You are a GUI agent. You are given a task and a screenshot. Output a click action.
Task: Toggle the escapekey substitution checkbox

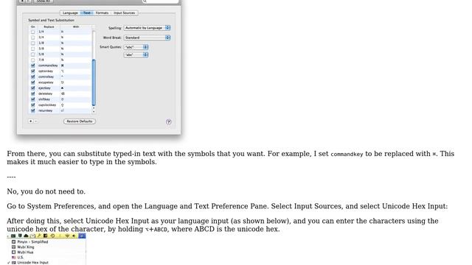point(32,82)
